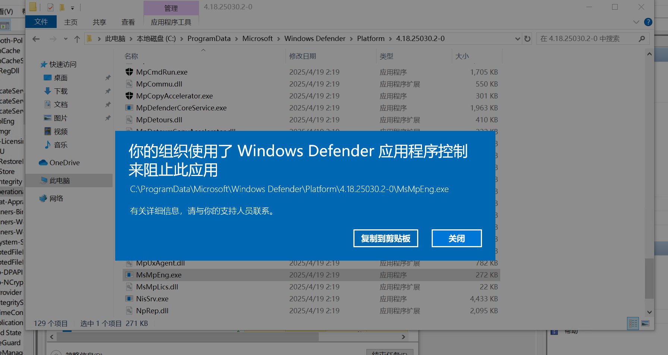Click the 1,963 KB size cell
This screenshot has height=355, width=668.
point(484,108)
